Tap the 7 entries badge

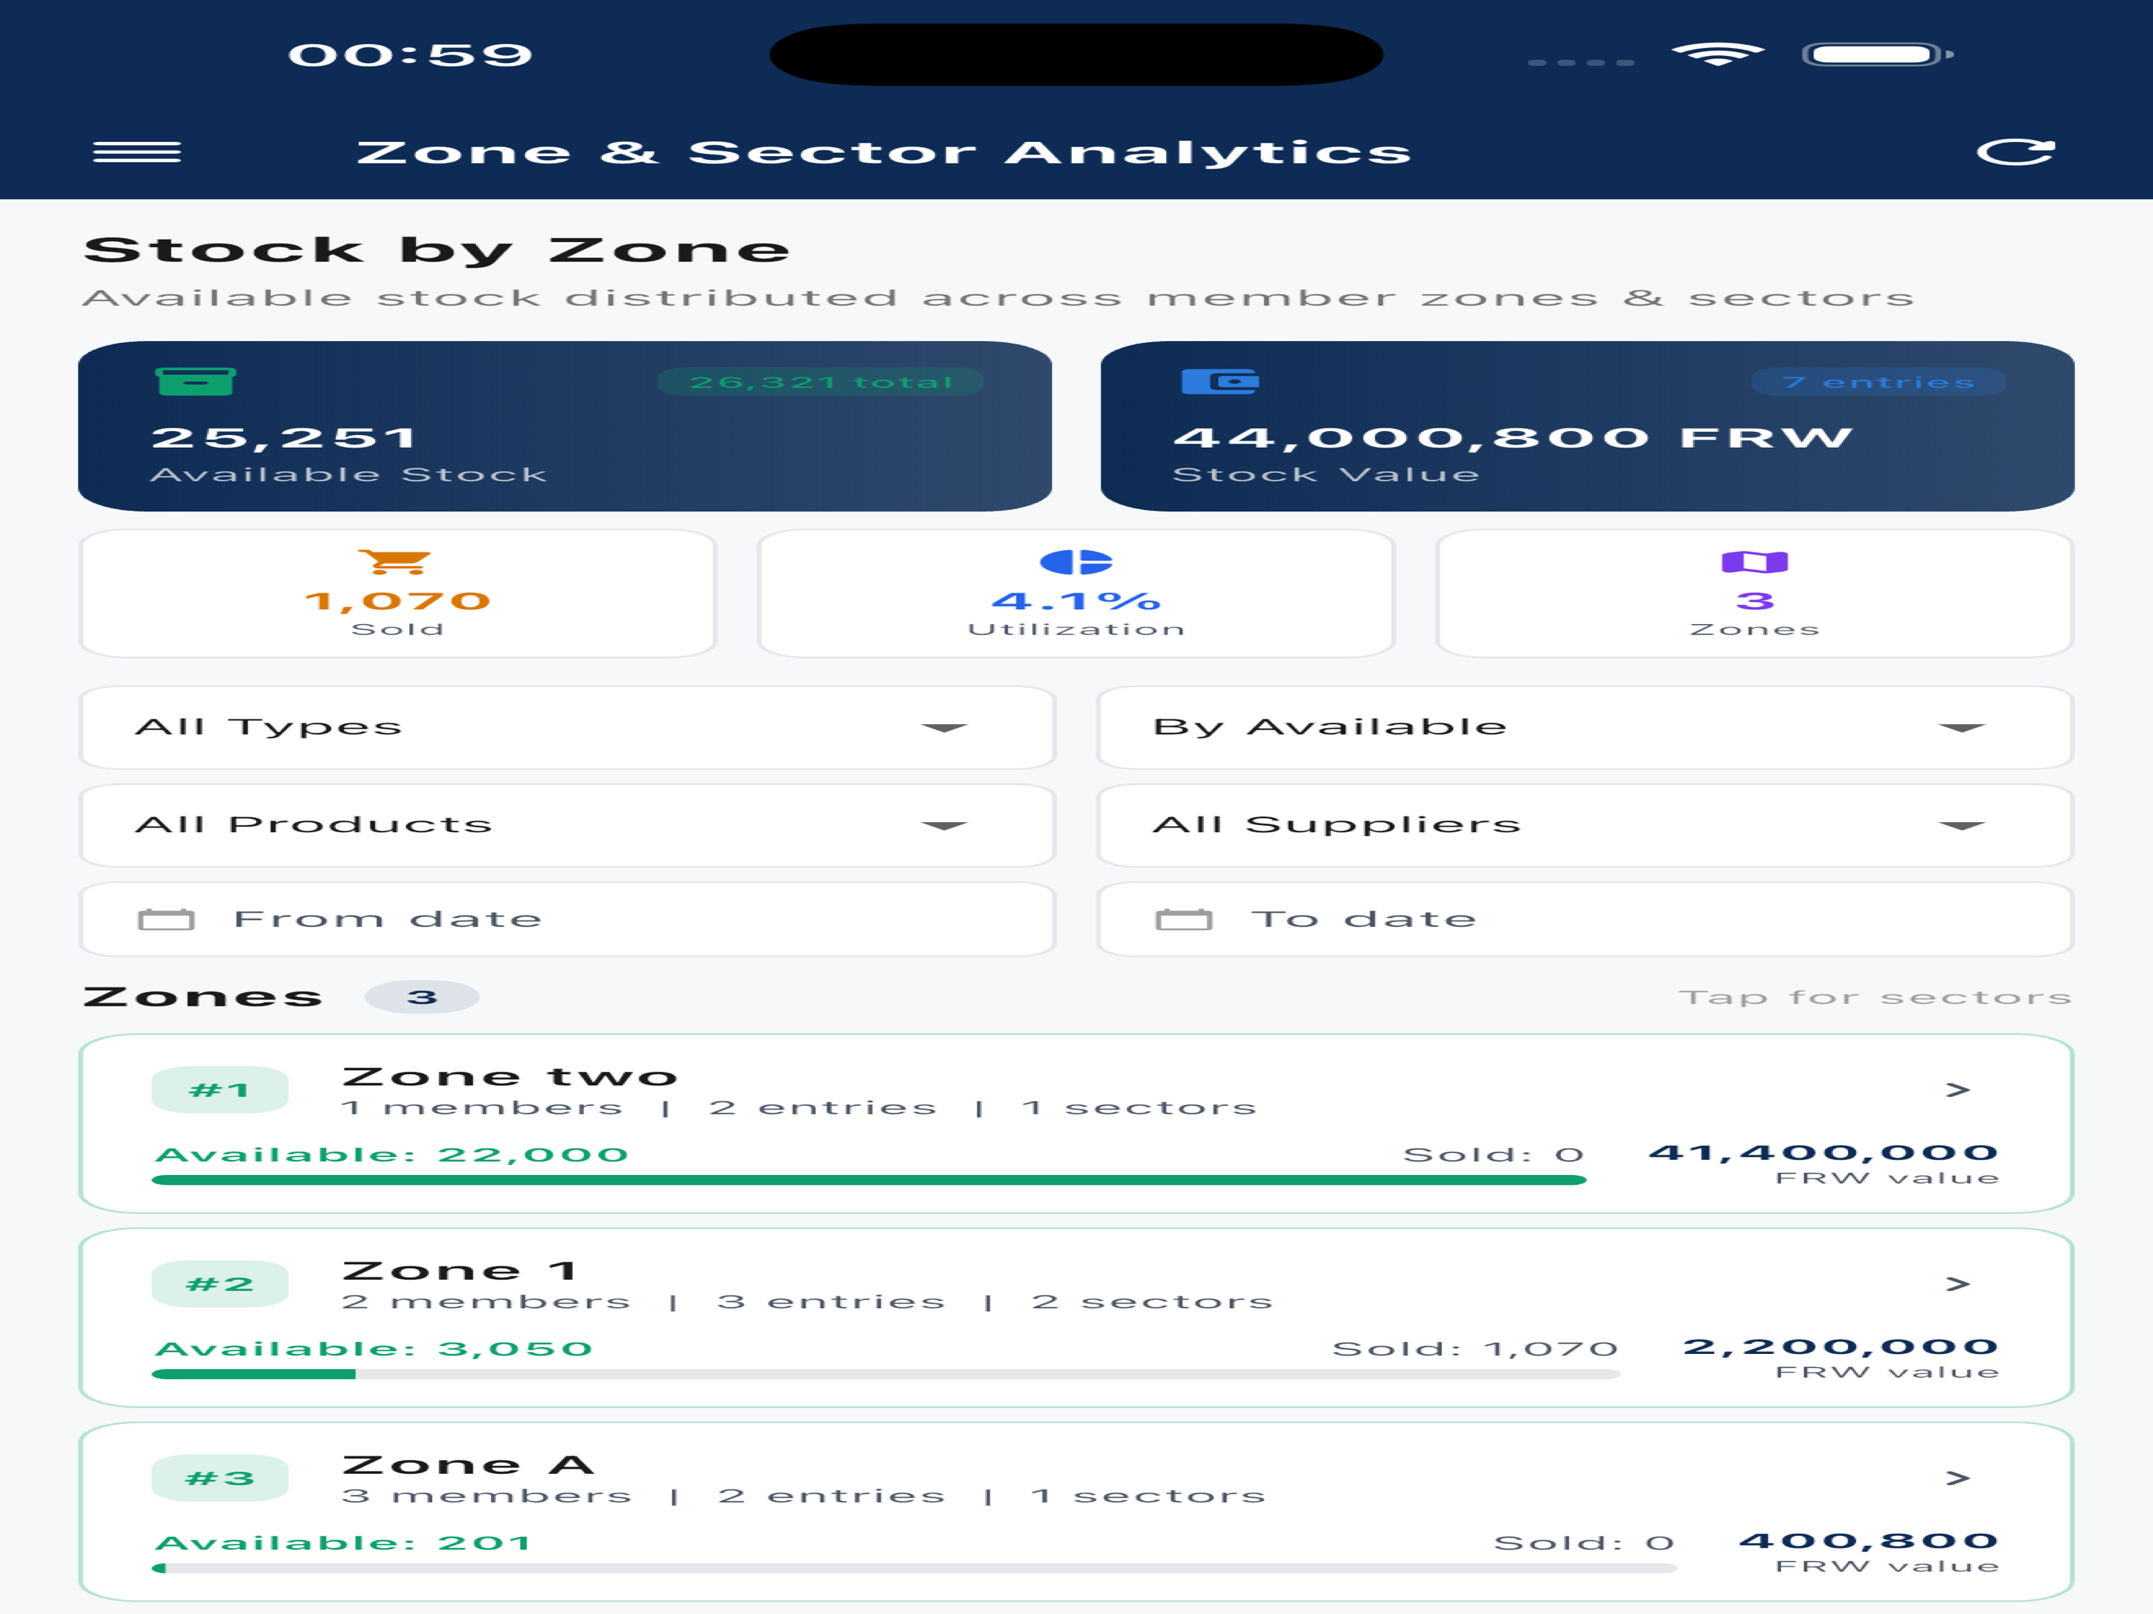pyautogui.click(x=1879, y=382)
